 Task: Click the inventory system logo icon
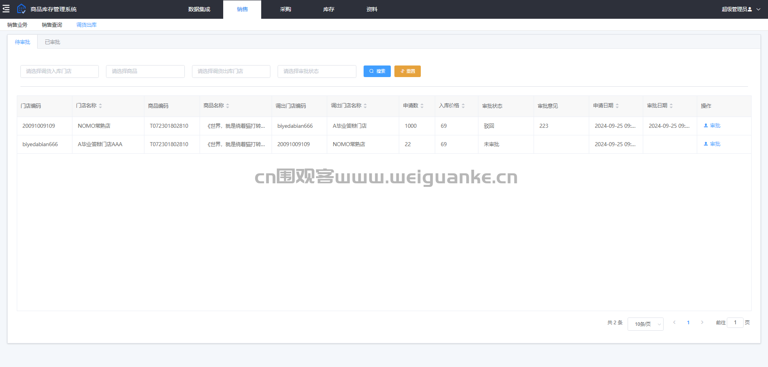[21, 9]
